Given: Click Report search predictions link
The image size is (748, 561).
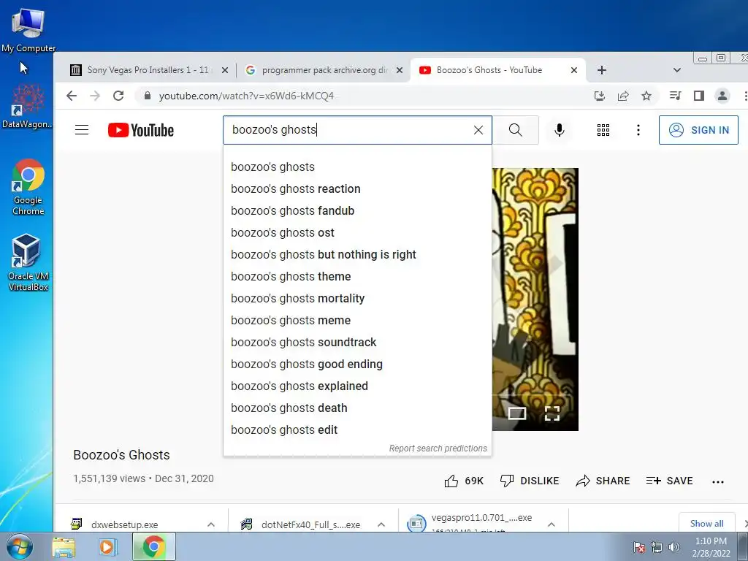Looking at the screenshot, I should (x=438, y=449).
